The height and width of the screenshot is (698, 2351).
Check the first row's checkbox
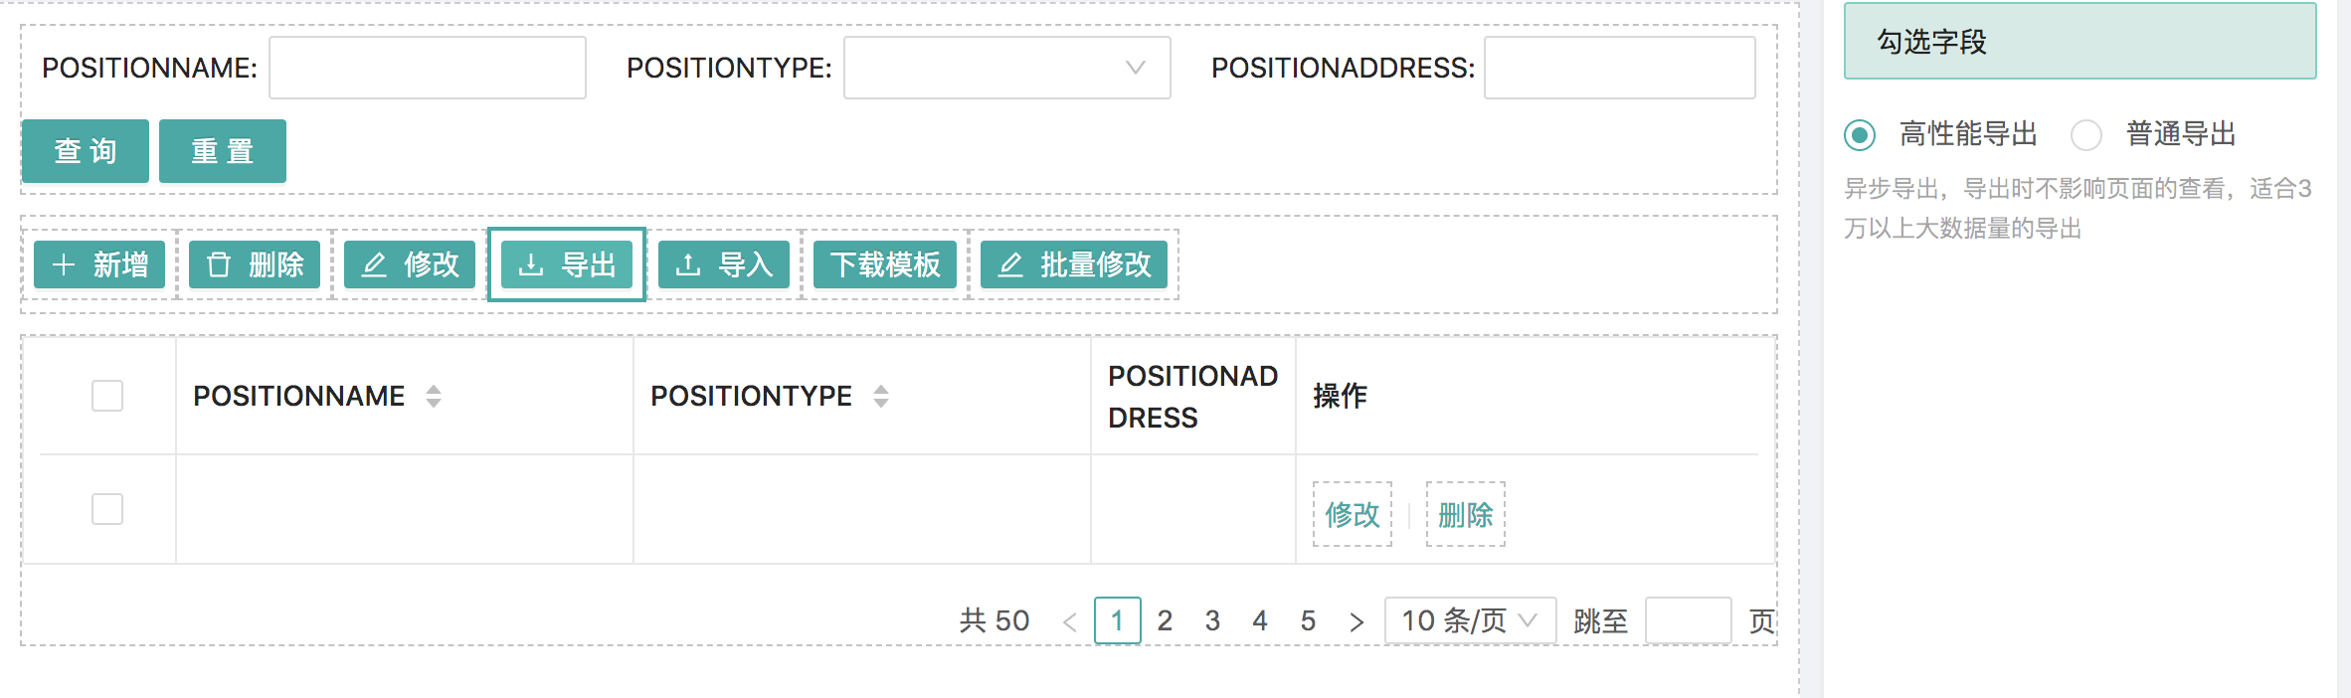(107, 509)
